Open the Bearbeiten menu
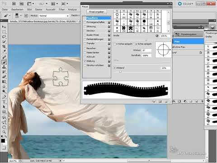Image resolution: width=217 pixels, height=163 pixels. click(x=17, y=10)
